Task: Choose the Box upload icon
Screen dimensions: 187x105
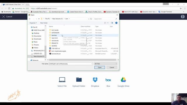Action: click(108, 80)
